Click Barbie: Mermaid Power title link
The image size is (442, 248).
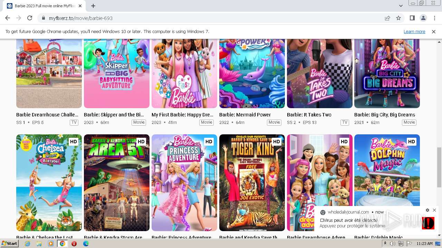tap(245, 115)
